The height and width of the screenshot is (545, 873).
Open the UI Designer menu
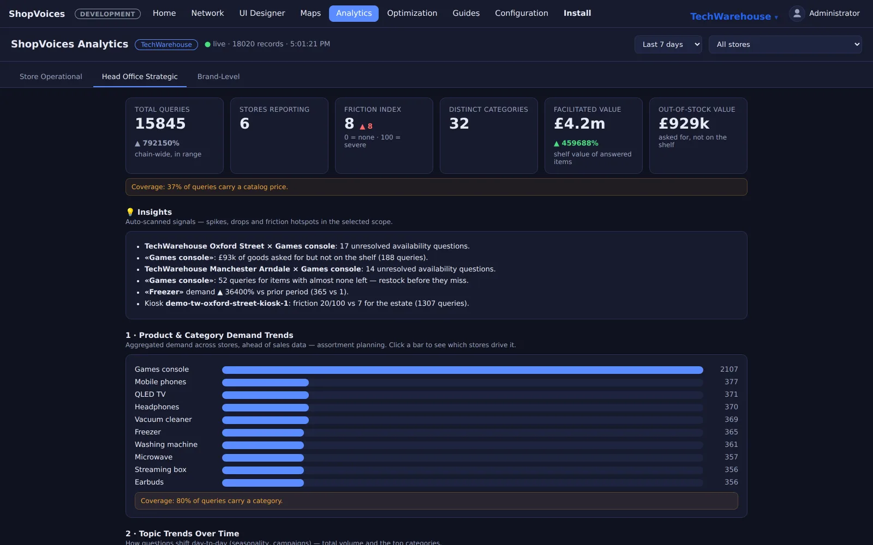pos(262,13)
